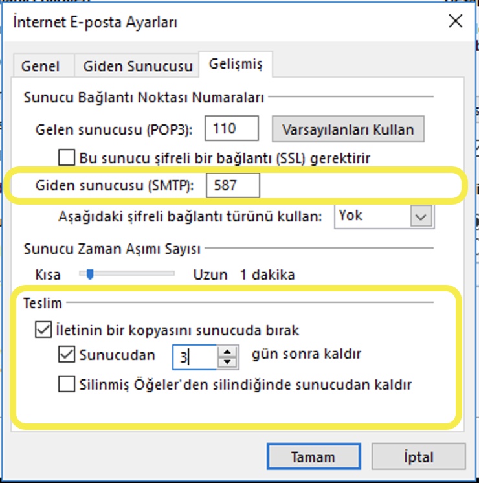Image resolution: width=479 pixels, height=483 pixels.
Task: Click the server timeout slider handle
Action: (x=90, y=274)
